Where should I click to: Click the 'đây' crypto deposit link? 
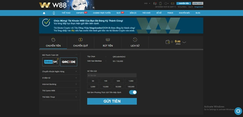[73, 31]
